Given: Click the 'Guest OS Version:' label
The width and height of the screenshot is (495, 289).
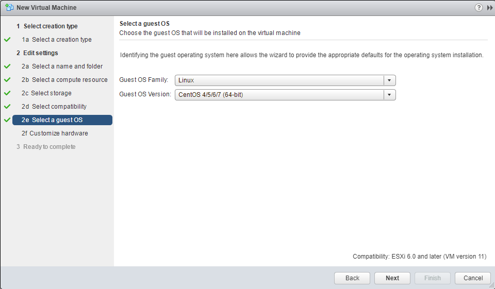Looking at the screenshot, I should [145, 94].
